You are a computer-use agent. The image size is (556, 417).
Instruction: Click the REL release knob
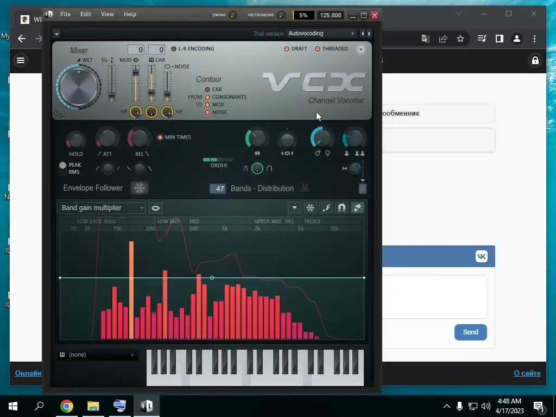[x=140, y=138]
